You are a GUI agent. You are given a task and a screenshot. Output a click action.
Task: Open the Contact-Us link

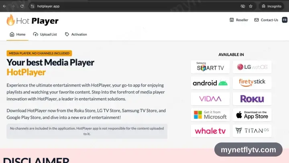click(266, 20)
